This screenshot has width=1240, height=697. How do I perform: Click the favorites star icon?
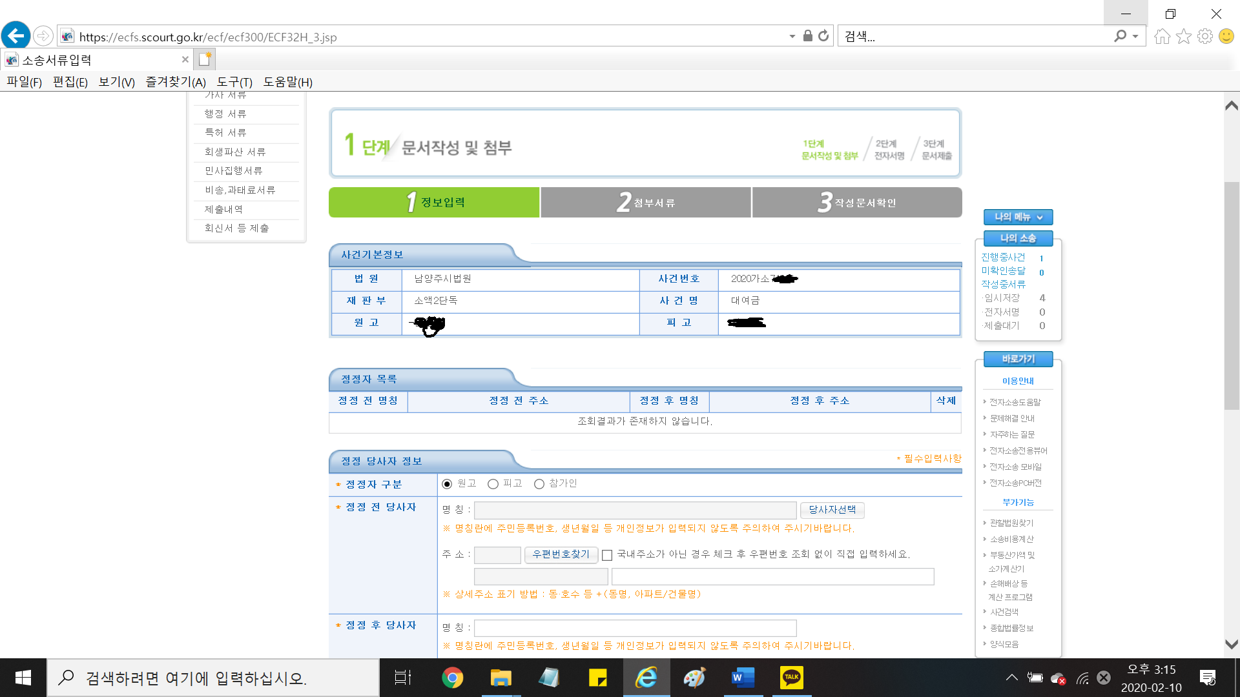[x=1183, y=36]
